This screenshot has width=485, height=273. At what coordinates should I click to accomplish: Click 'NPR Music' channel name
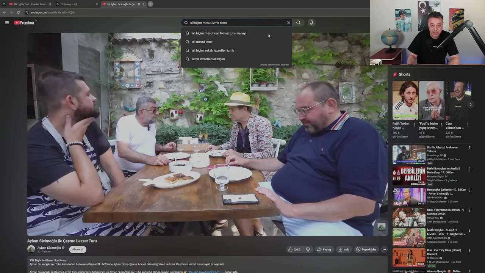tap(433, 258)
